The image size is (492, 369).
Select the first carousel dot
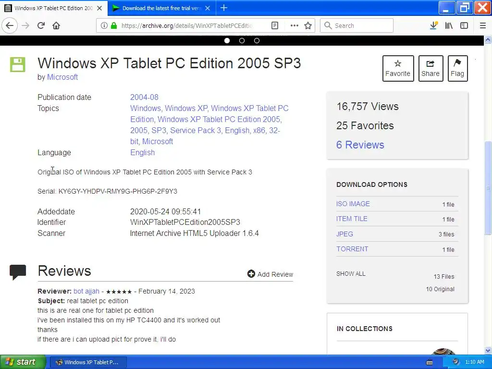click(x=227, y=41)
